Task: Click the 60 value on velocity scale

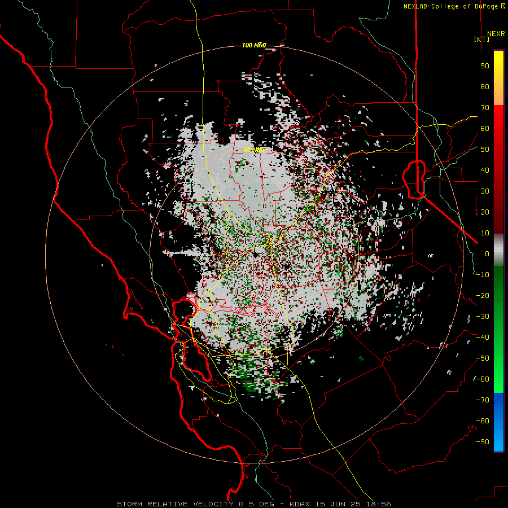Action: (485, 129)
